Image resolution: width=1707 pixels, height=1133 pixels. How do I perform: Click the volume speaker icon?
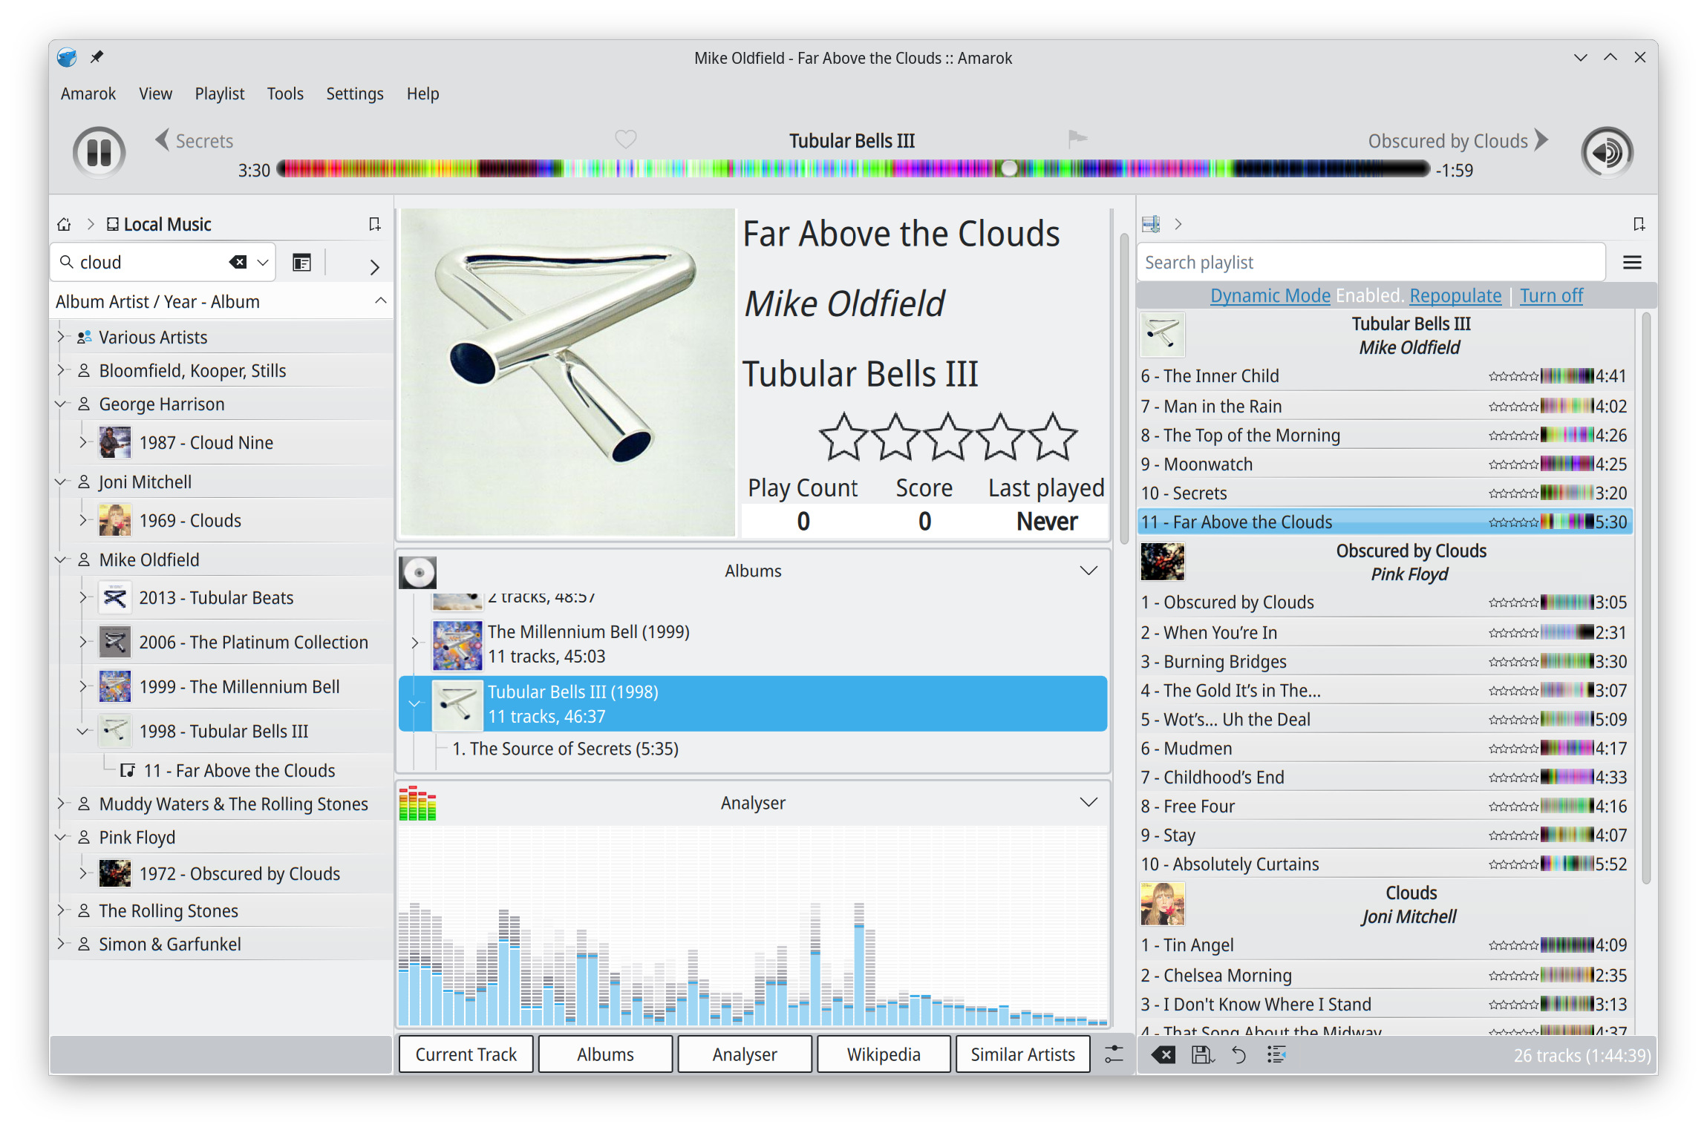(x=1606, y=153)
